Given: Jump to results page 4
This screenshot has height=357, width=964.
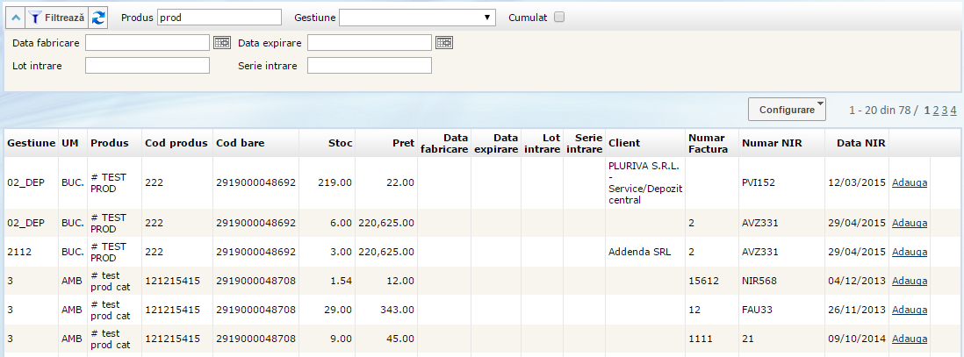Looking at the screenshot, I should click(x=953, y=110).
